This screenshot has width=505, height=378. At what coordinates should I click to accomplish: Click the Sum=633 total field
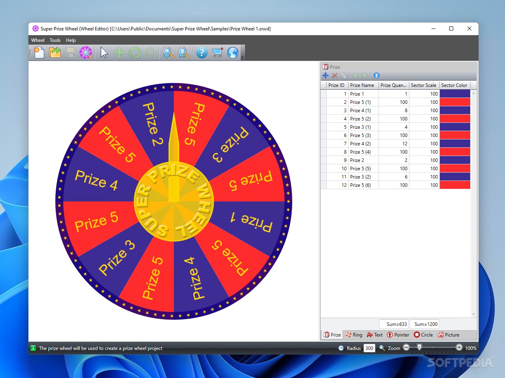point(394,324)
